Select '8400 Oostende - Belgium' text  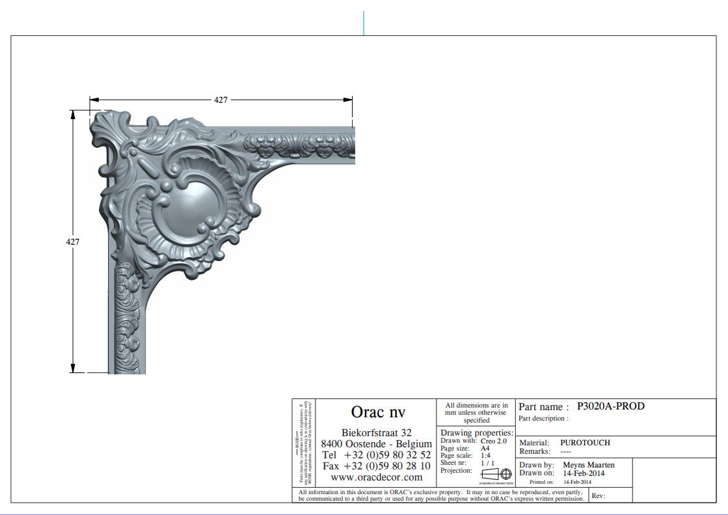pos(377,444)
